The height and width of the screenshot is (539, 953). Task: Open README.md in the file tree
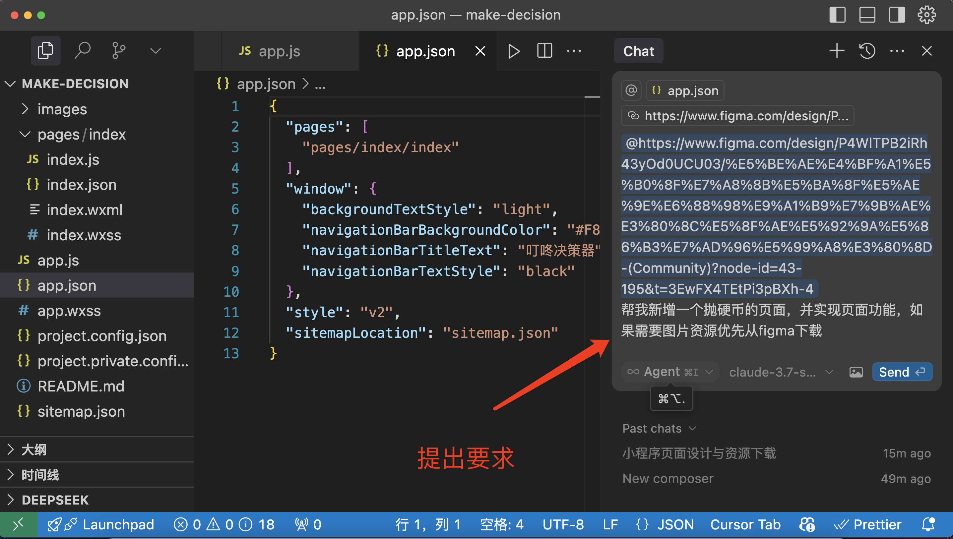point(97,386)
